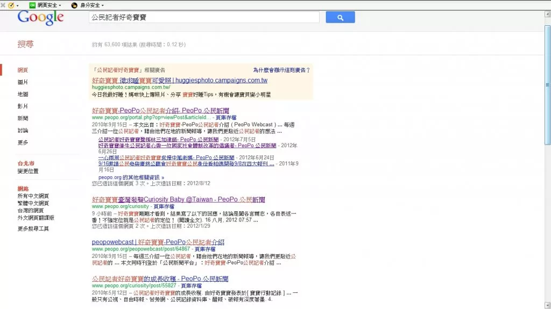
Task: Click the 身分安全 identity icon
Action: (74, 5)
